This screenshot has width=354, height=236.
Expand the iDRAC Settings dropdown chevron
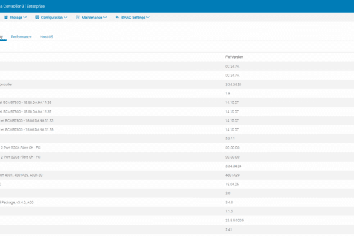148,17
